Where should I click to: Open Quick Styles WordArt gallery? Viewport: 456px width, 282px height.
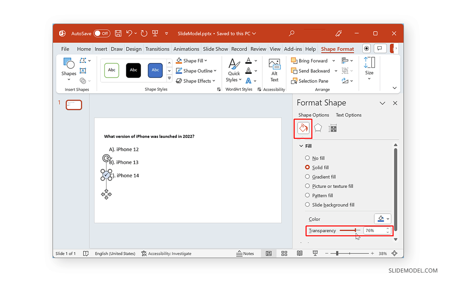(234, 70)
